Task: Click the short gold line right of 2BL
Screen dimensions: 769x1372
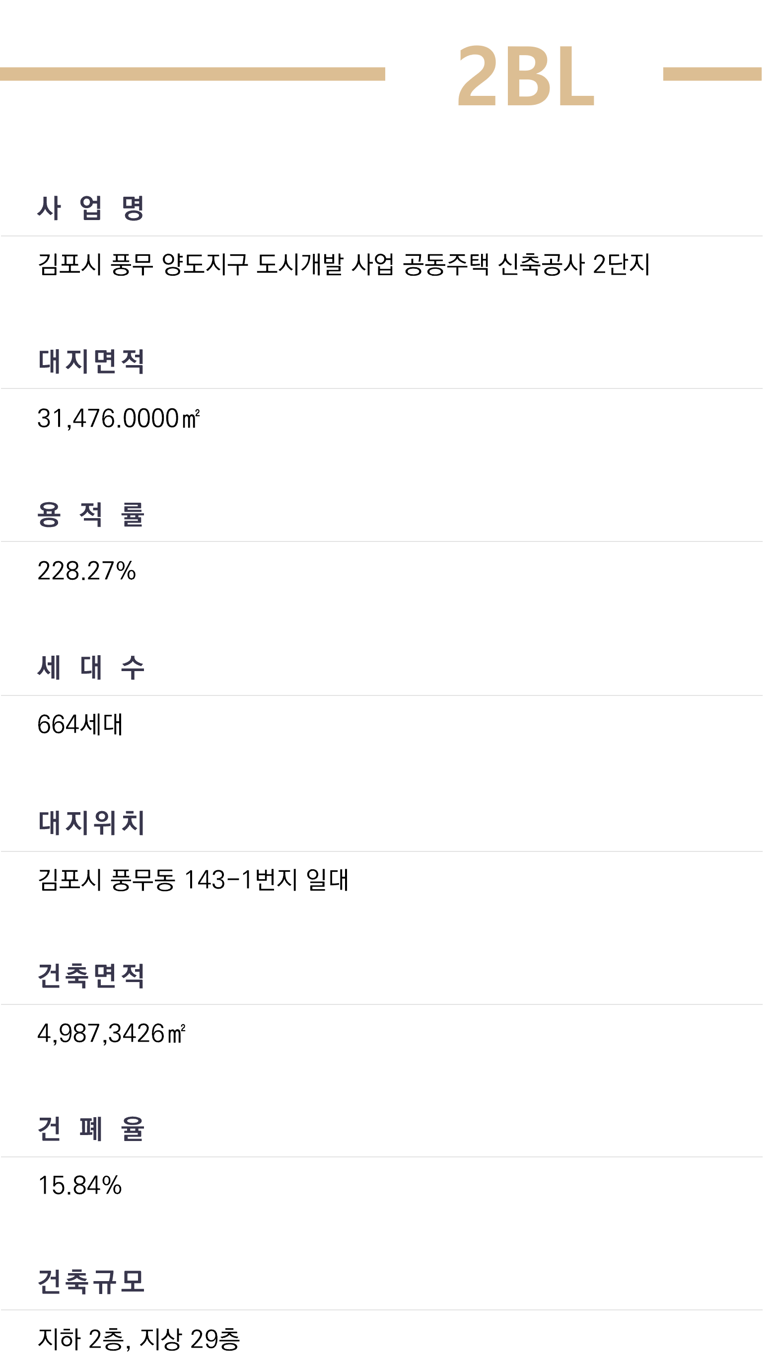Action: pos(711,74)
